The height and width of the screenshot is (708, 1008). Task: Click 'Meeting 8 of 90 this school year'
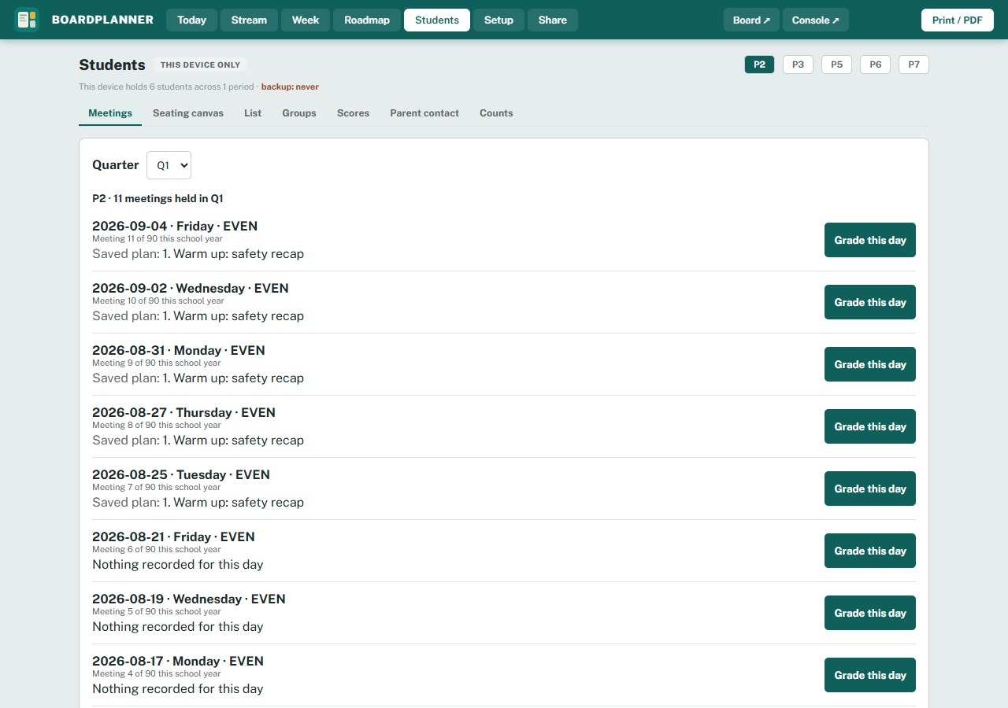click(x=157, y=425)
